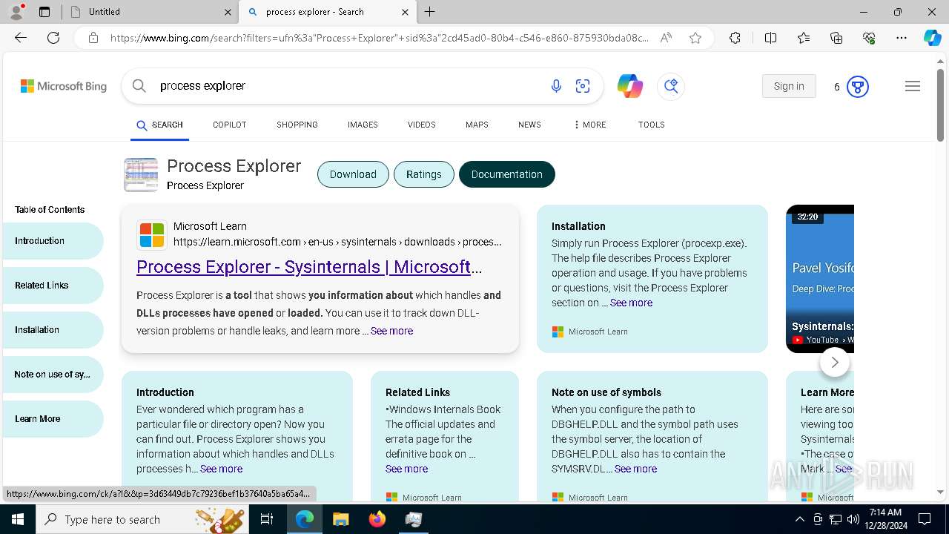
Task: Activate Read aloud icon in address bar
Action: point(666,38)
